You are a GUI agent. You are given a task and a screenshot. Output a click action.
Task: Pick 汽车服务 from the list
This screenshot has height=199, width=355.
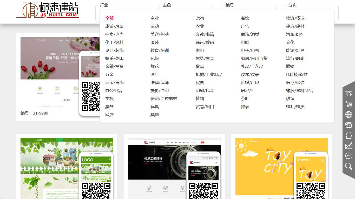[x=294, y=34]
